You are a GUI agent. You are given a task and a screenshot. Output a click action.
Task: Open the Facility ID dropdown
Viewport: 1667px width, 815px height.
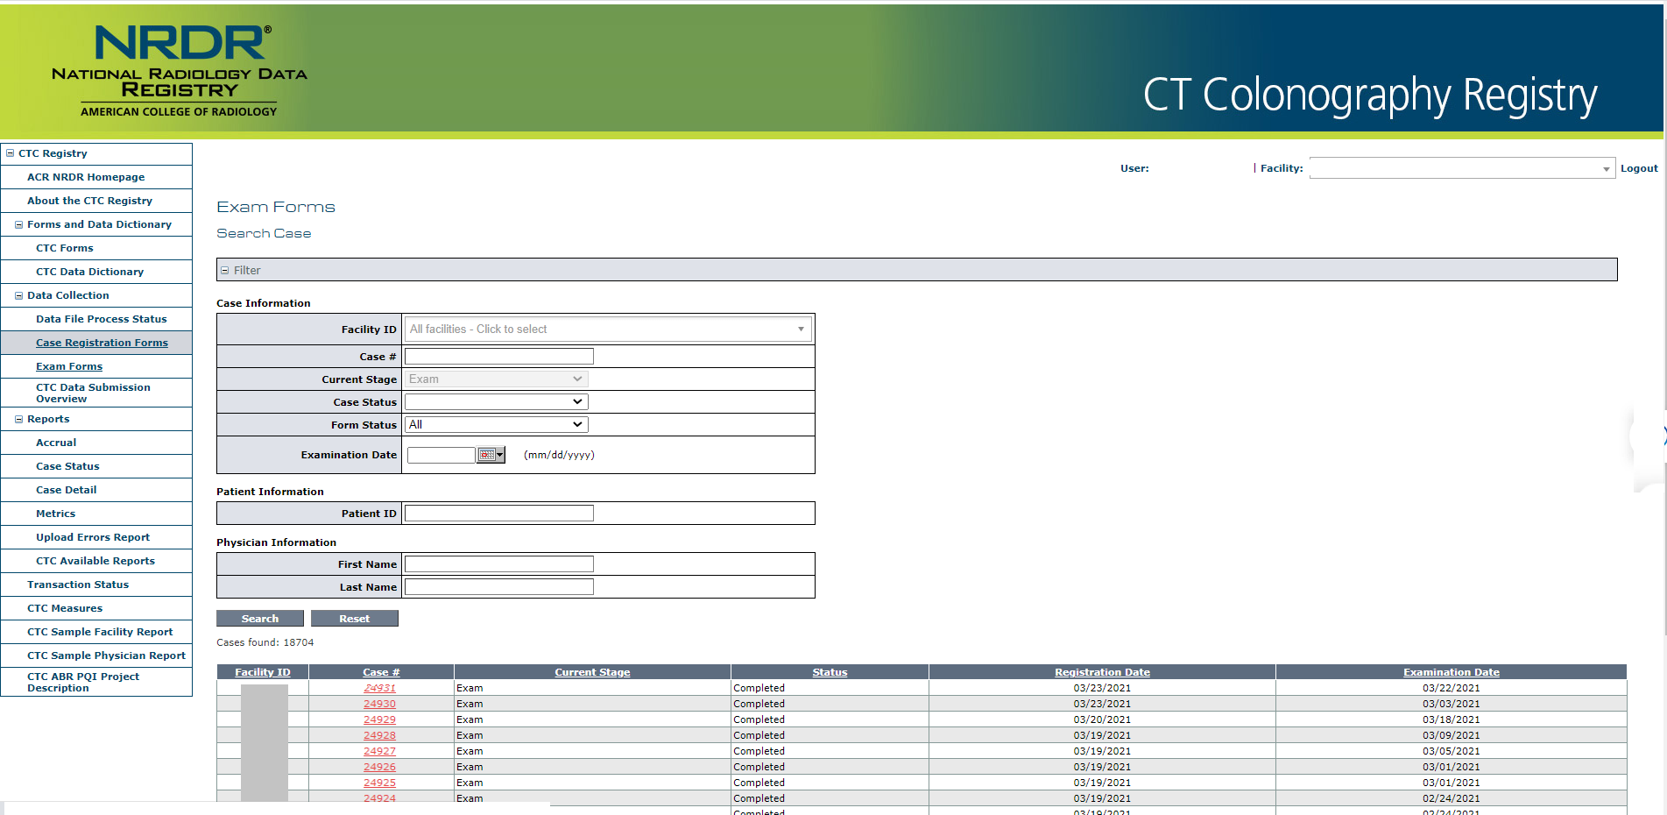point(608,330)
